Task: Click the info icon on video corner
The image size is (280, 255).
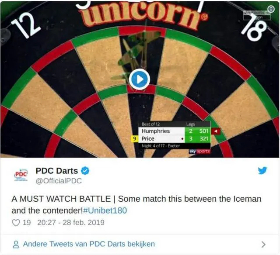Action: point(271,9)
